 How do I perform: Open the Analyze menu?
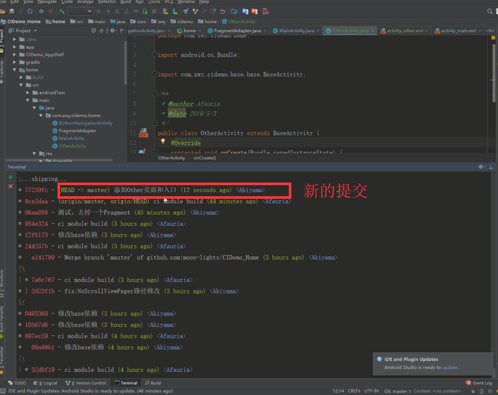coord(85,2)
